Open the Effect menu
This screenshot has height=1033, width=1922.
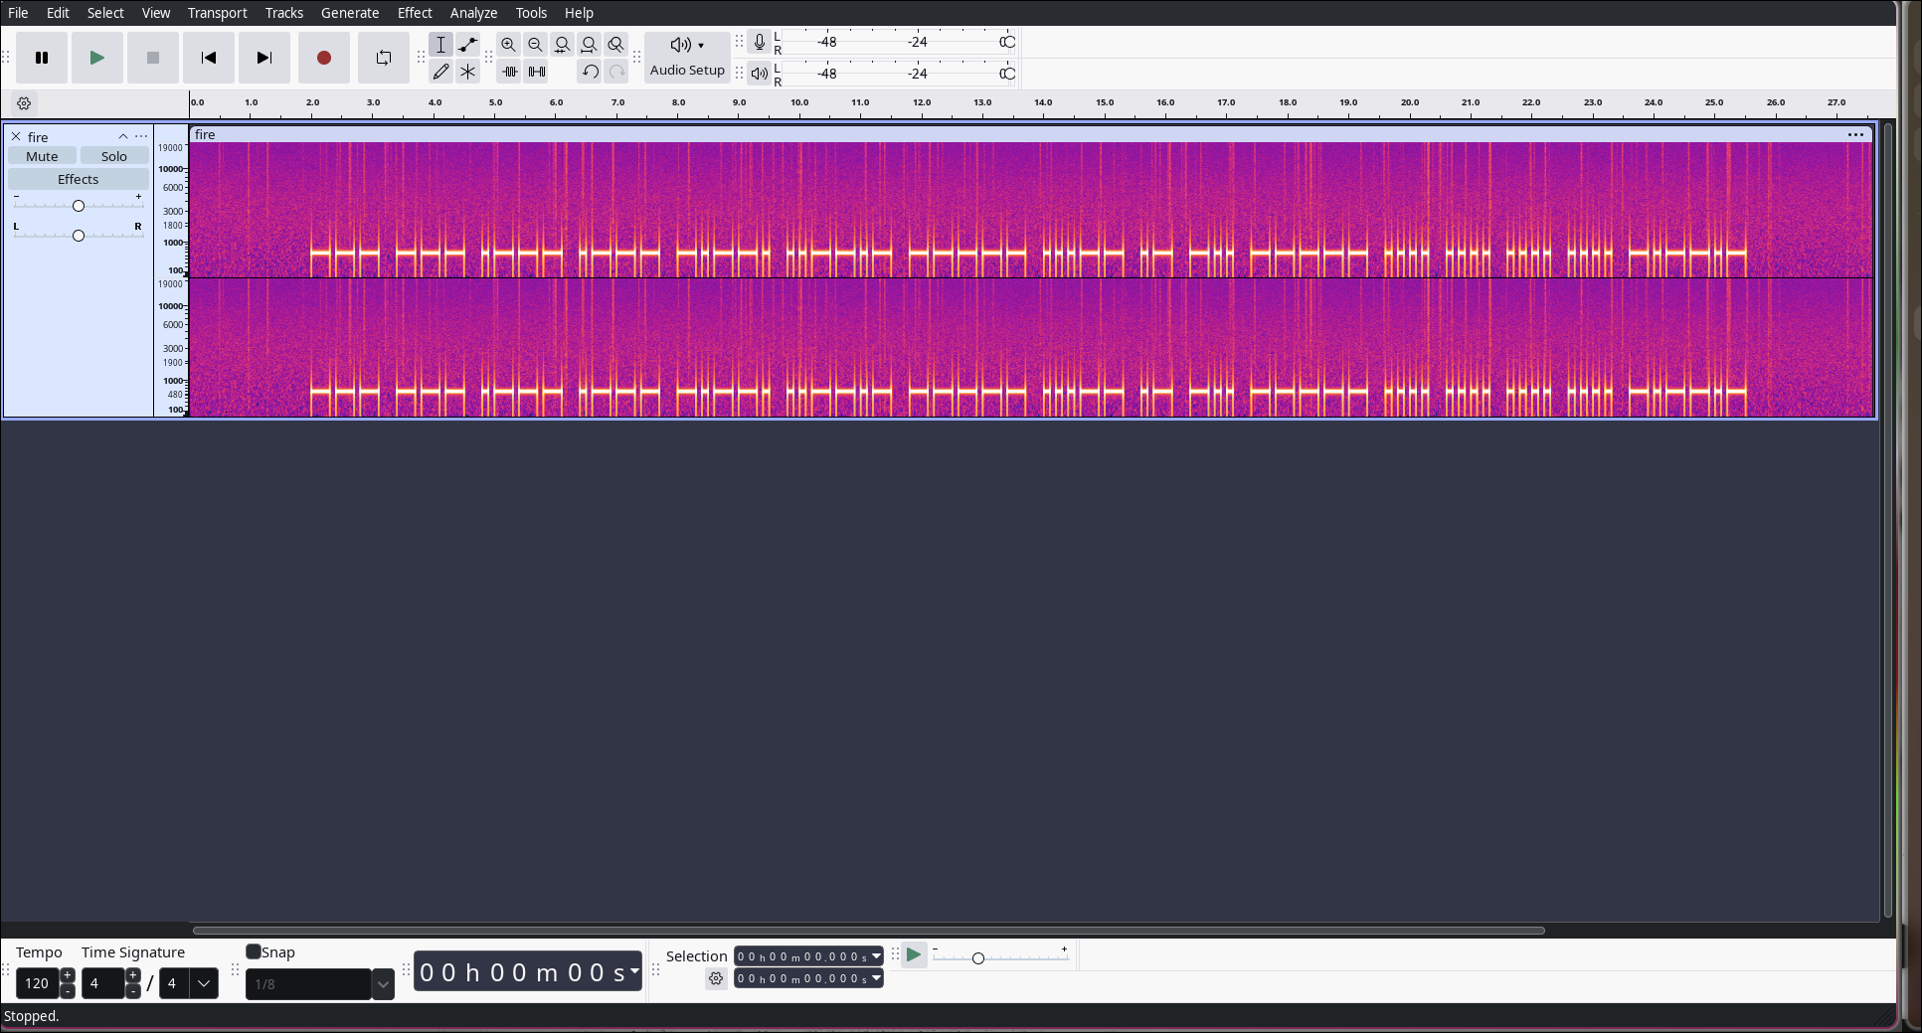(415, 13)
